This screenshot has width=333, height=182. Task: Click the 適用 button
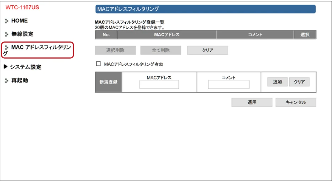252,103
